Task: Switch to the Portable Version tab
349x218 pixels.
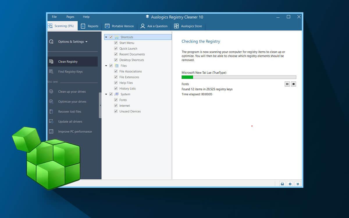Action: (x=119, y=26)
